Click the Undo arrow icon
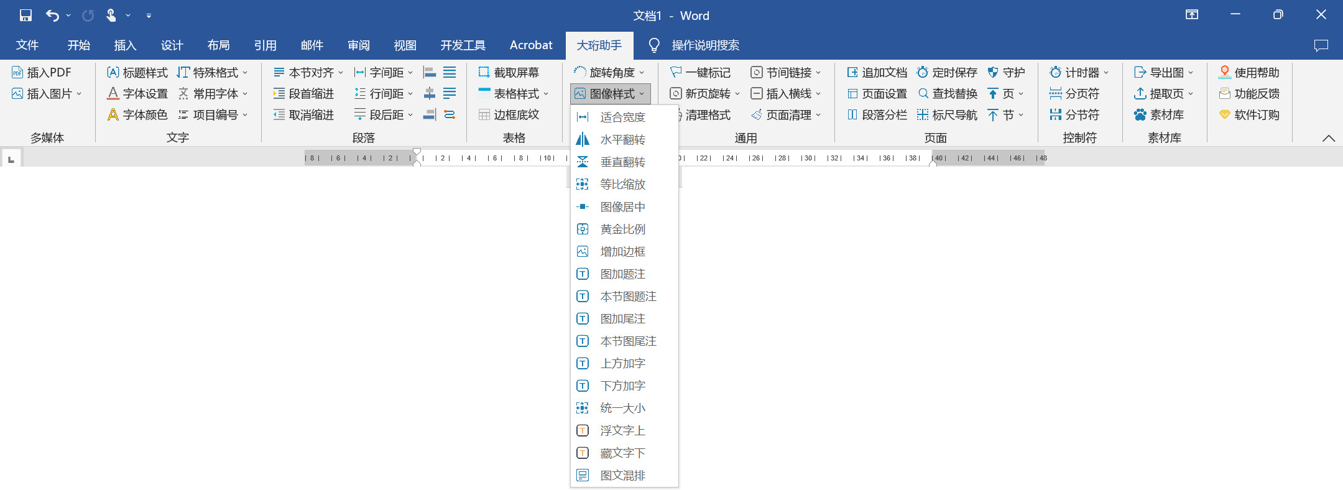 (x=53, y=16)
